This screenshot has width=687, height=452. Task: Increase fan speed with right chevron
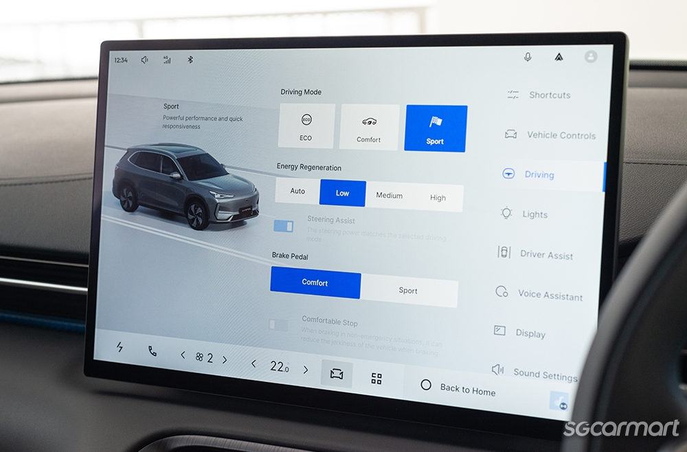pos(225,359)
